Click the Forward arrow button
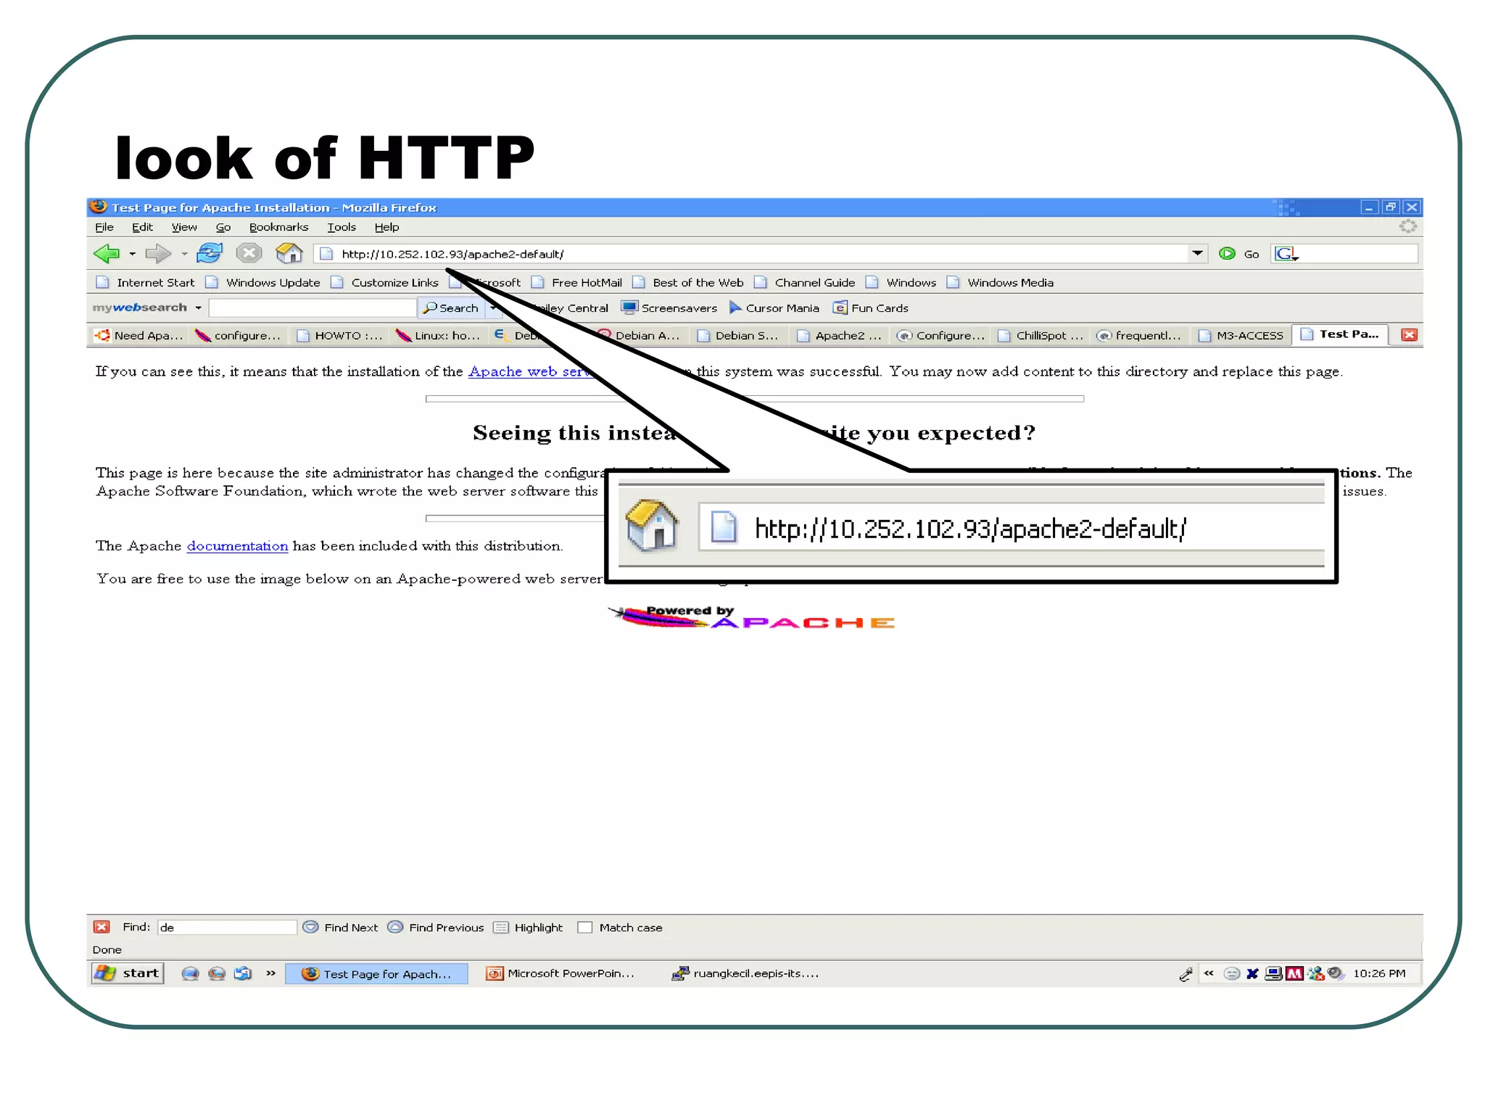This screenshot has width=1485, height=1114. coord(157,254)
